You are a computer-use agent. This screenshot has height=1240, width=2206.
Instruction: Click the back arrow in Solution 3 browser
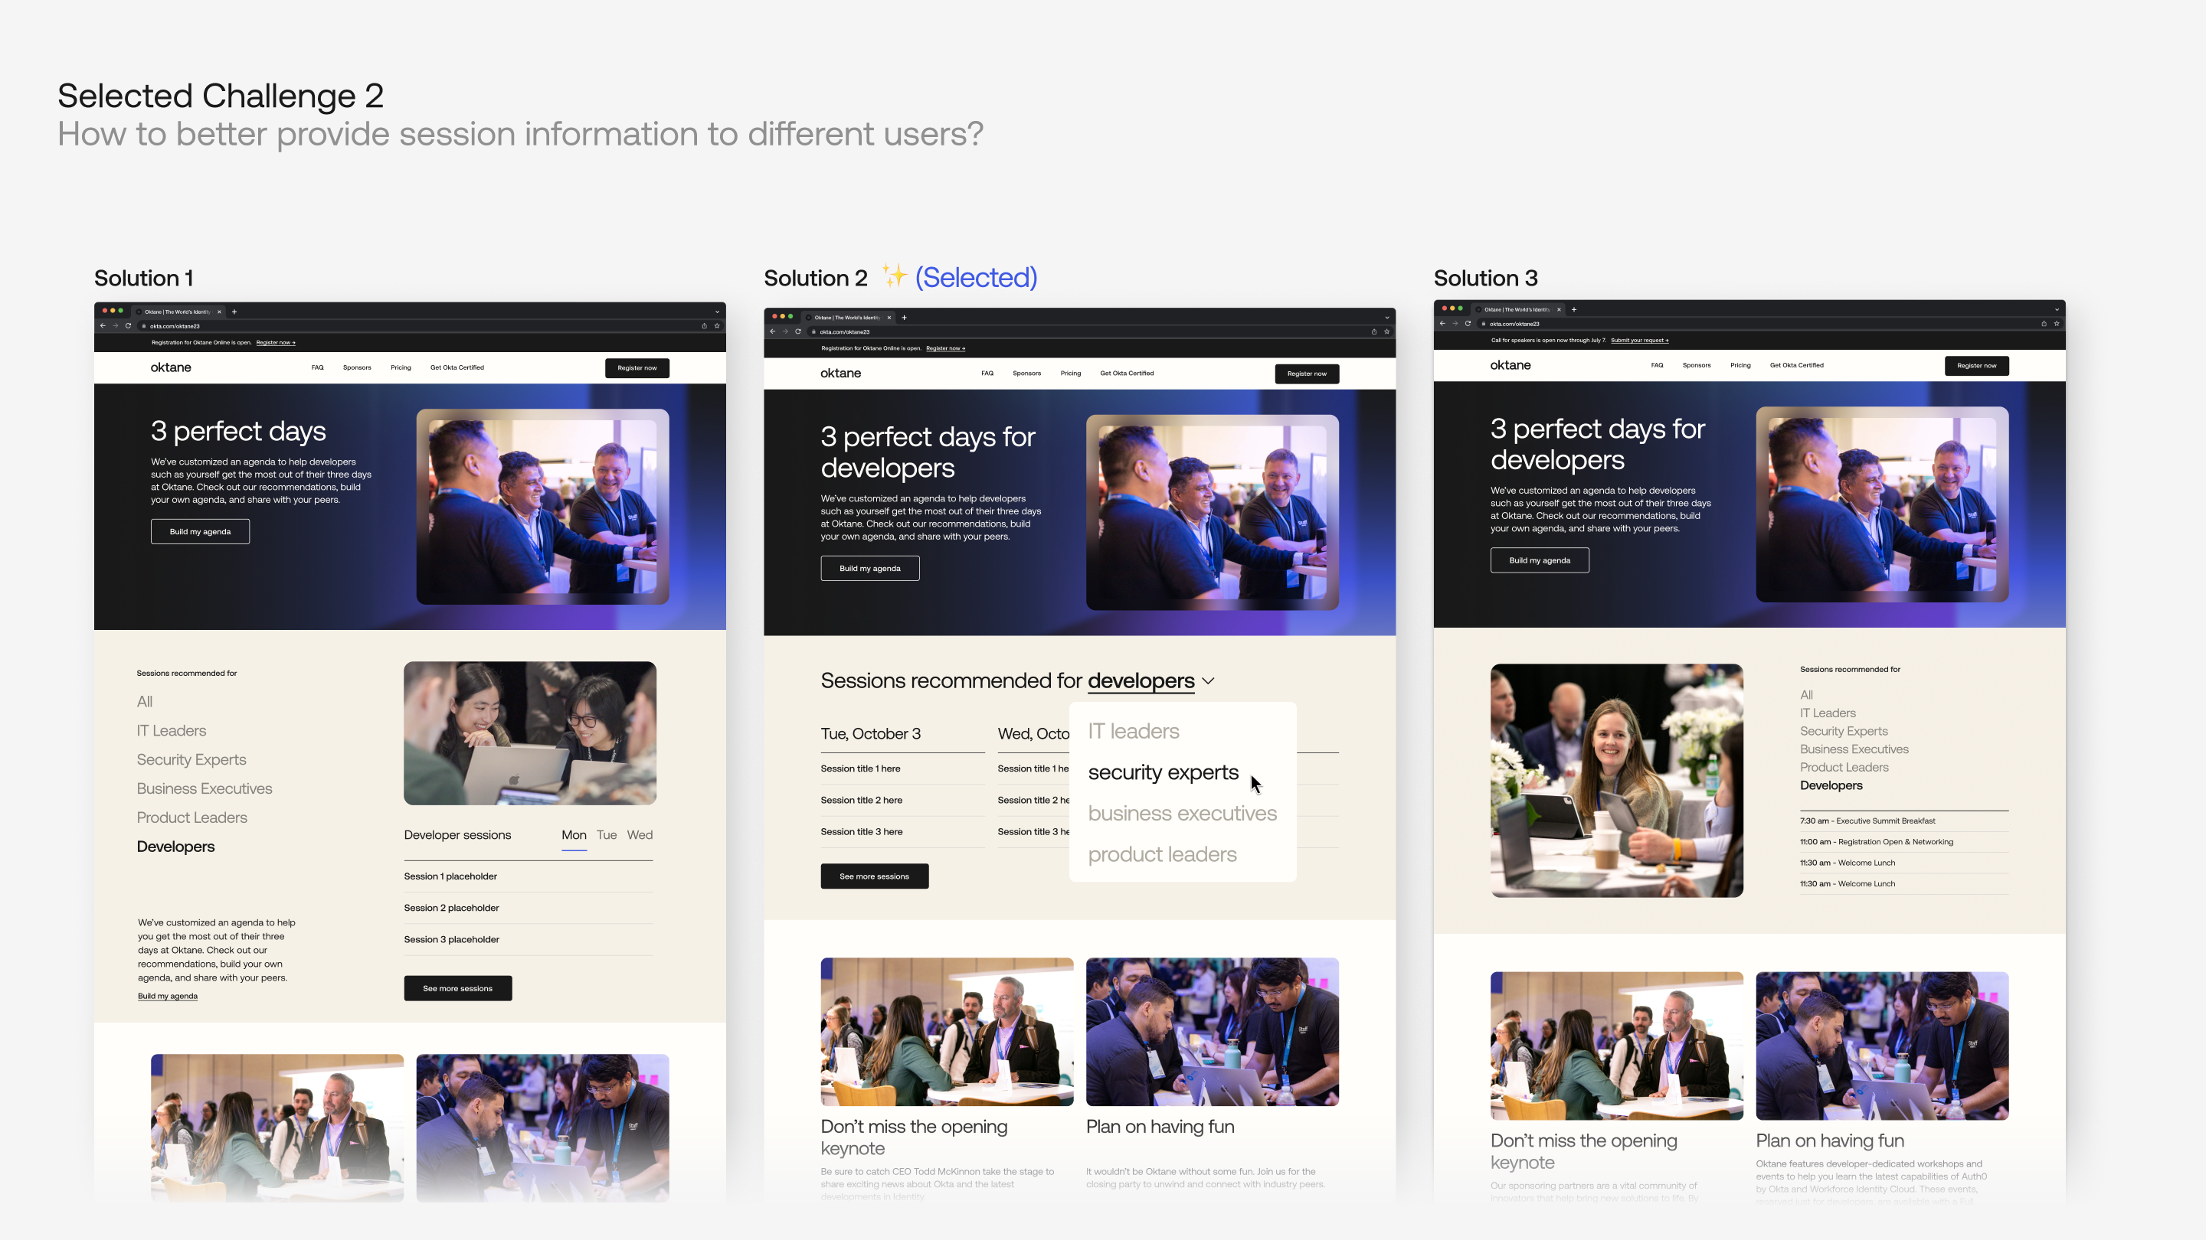(x=1442, y=324)
